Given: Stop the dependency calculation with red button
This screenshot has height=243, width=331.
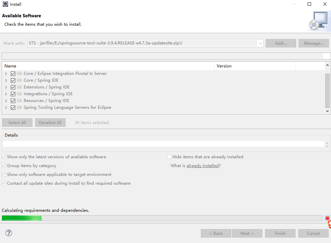Looking at the screenshot, I should (327, 218).
